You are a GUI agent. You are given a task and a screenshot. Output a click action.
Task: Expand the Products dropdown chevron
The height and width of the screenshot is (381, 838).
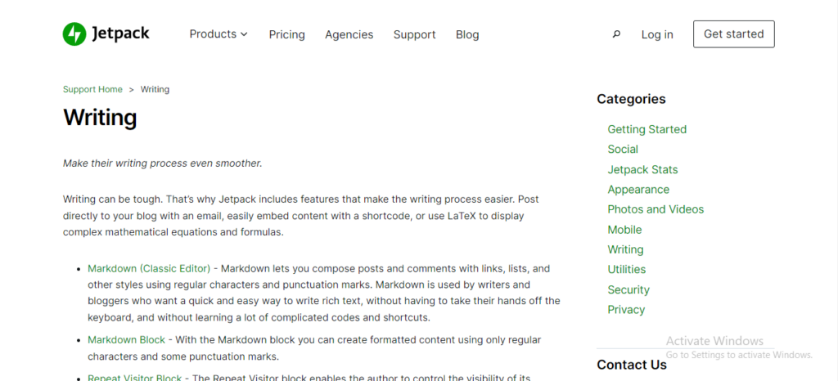(x=244, y=34)
